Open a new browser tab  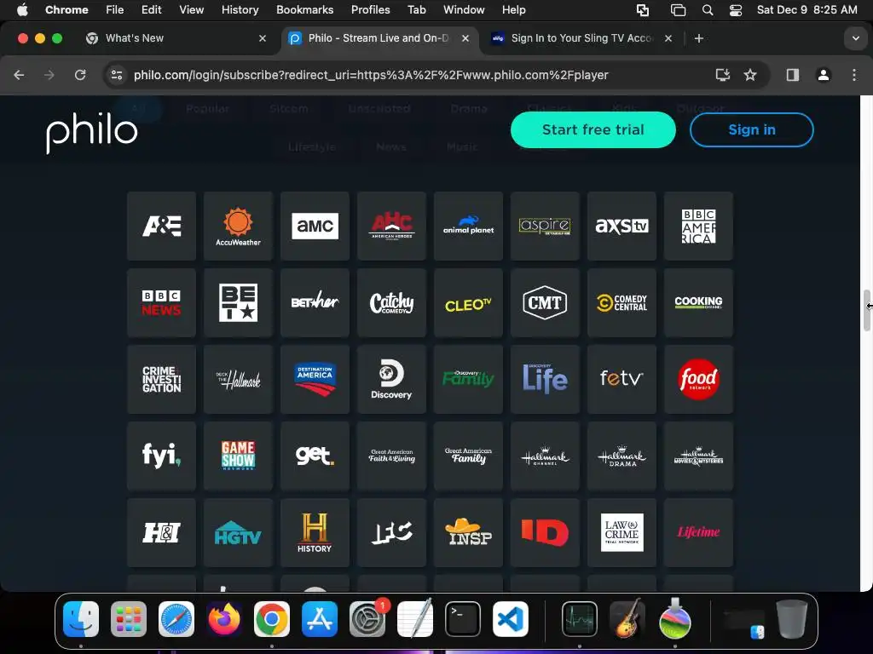click(699, 38)
